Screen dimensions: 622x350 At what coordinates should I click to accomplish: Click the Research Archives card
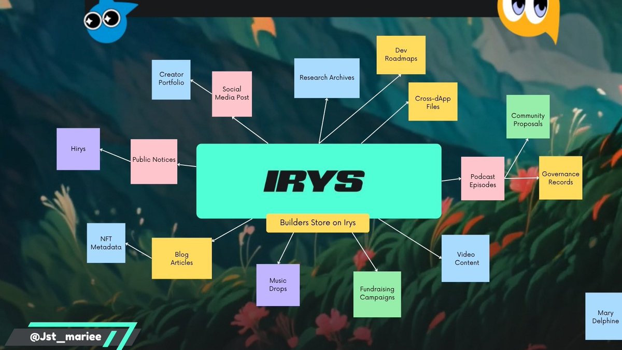point(327,77)
